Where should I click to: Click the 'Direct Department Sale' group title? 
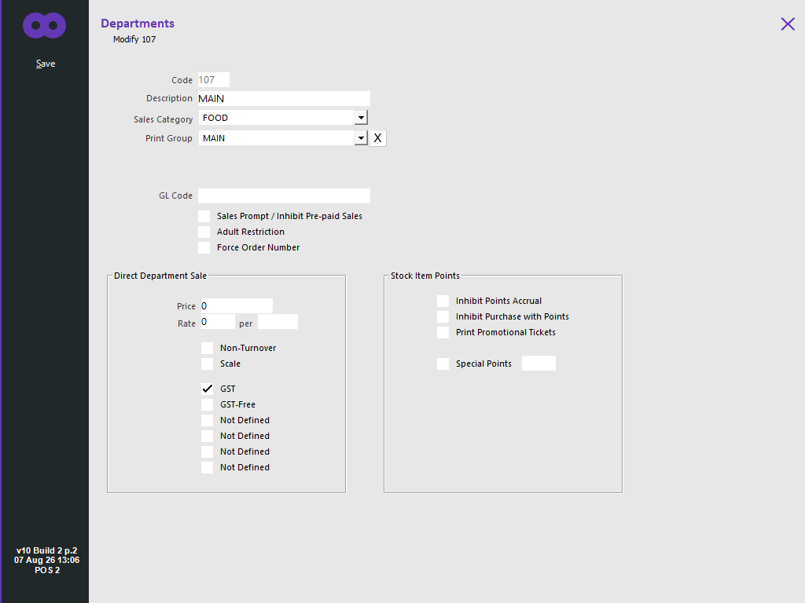tap(160, 276)
